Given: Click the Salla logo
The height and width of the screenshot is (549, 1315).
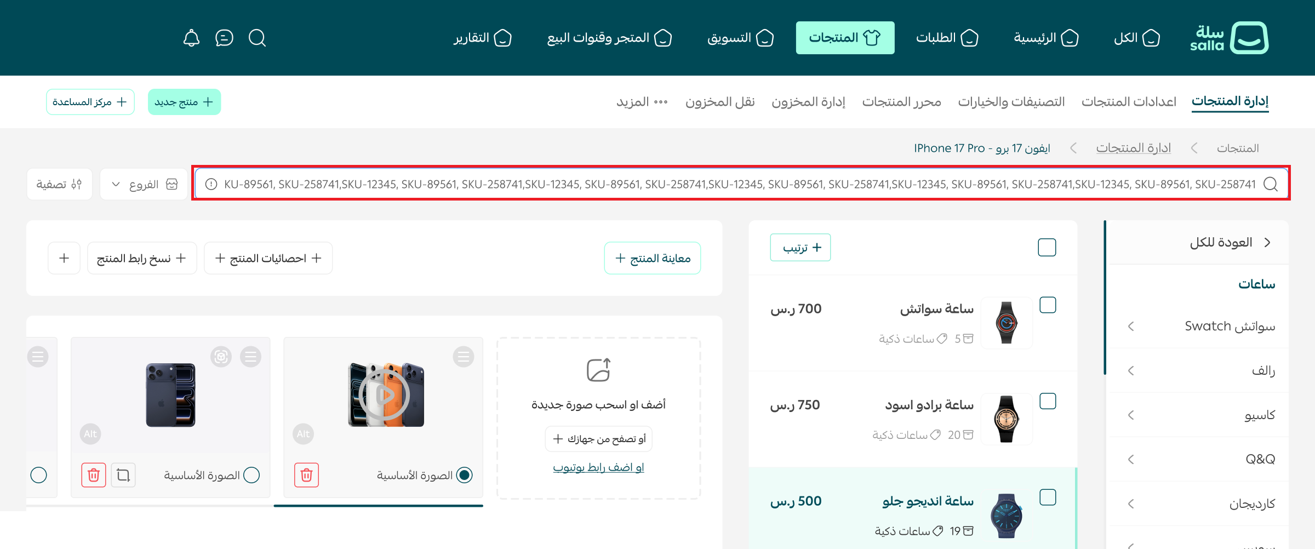Looking at the screenshot, I should 1229,38.
